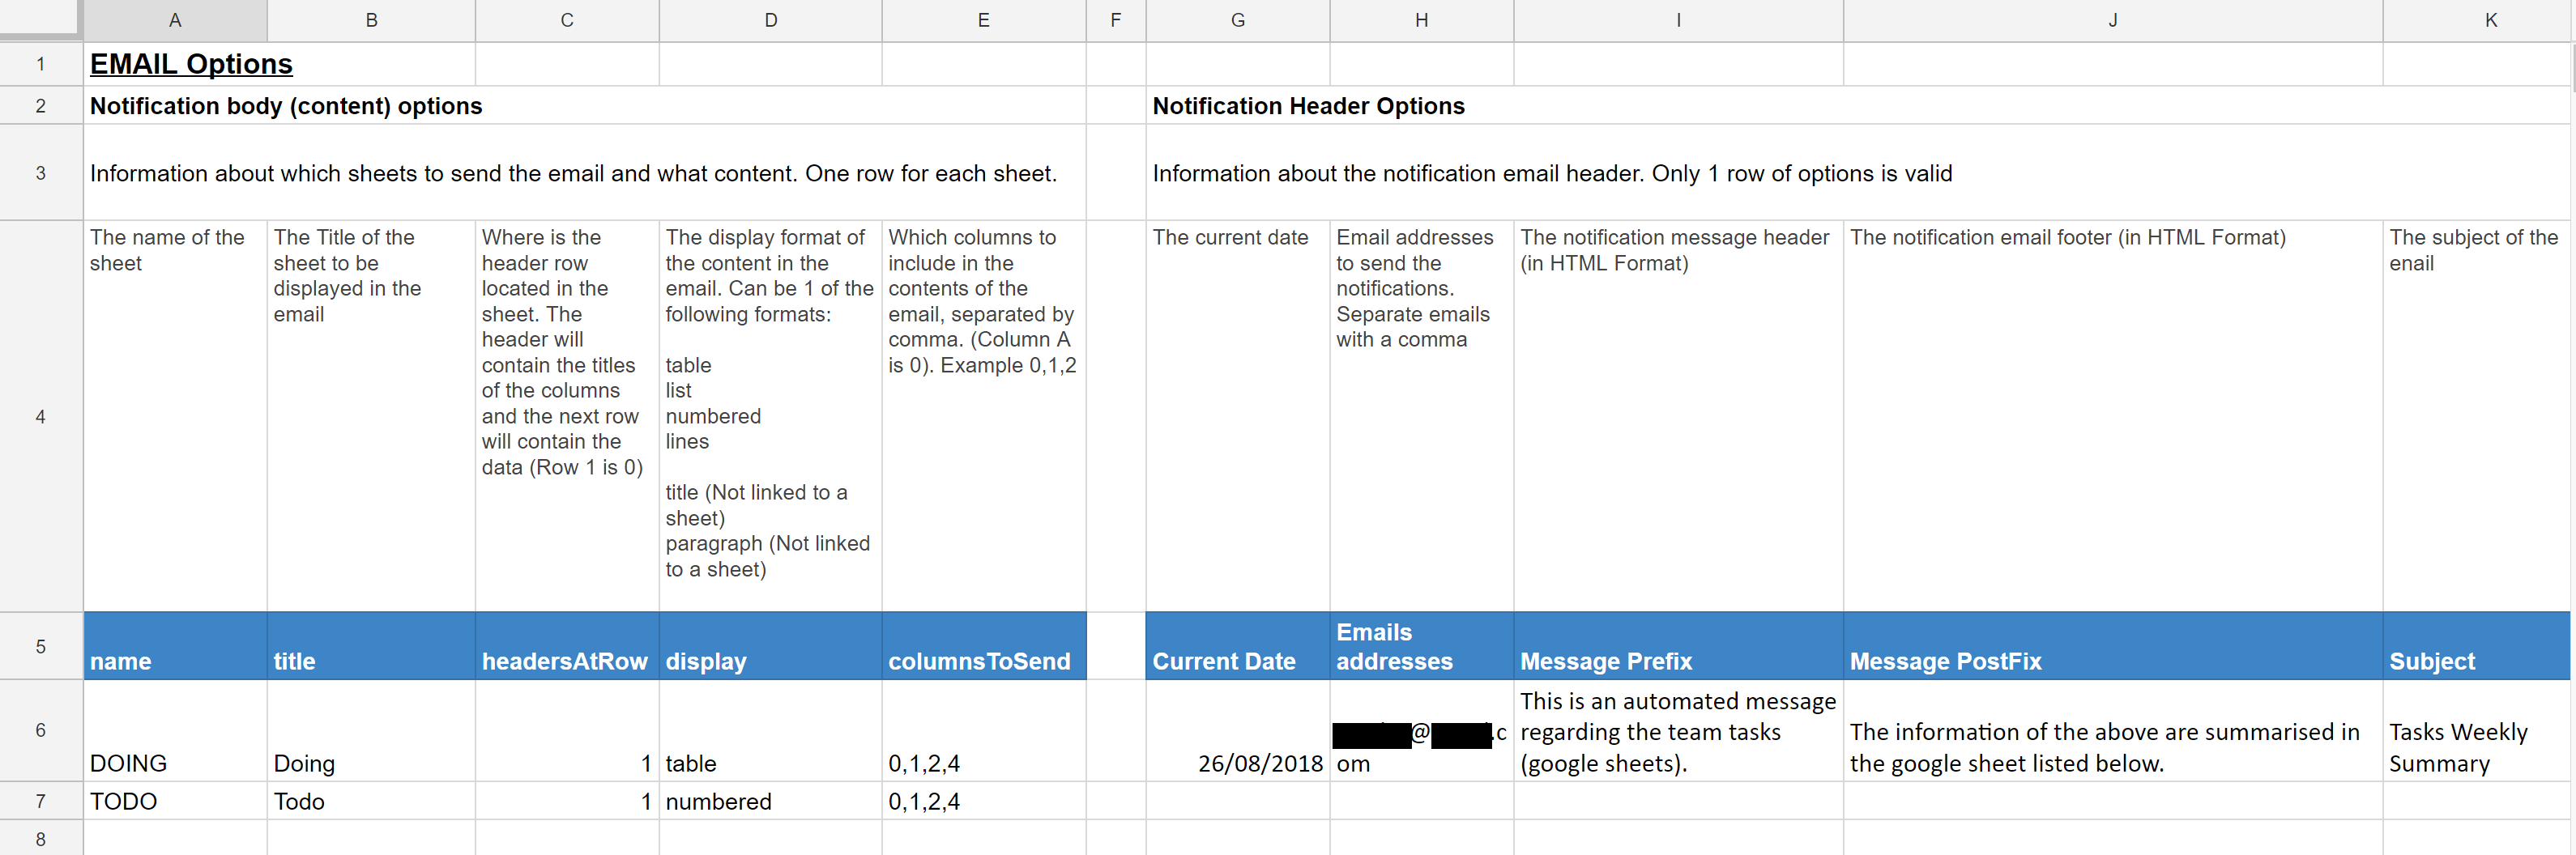Click the 'Tasks Weekly Summary' subject cell
This screenshot has width=2576, height=855.
2477,731
